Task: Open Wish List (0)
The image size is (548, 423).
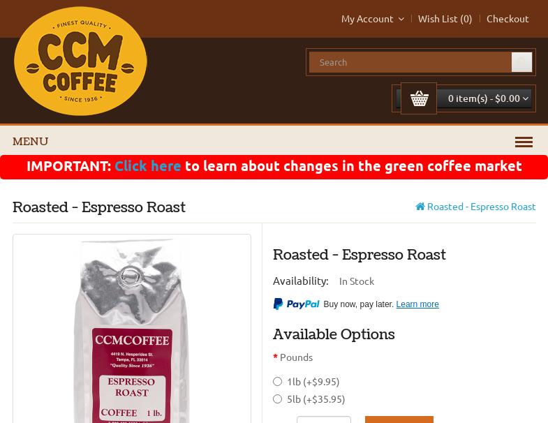Action: tap(445, 19)
